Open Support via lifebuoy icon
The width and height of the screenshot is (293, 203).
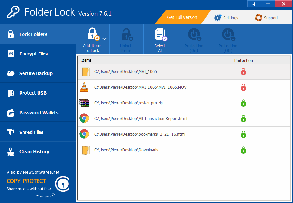[259, 18]
